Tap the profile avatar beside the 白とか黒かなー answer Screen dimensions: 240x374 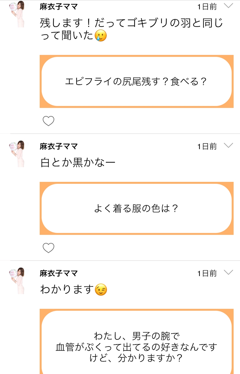pyautogui.click(x=18, y=154)
